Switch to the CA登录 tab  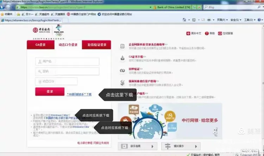pyautogui.click(x=40, y=45)
